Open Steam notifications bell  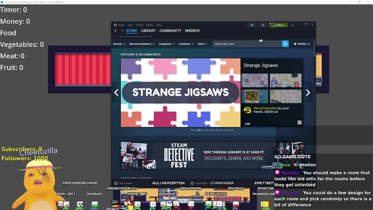pyautogui.click(x=263, y=25)
